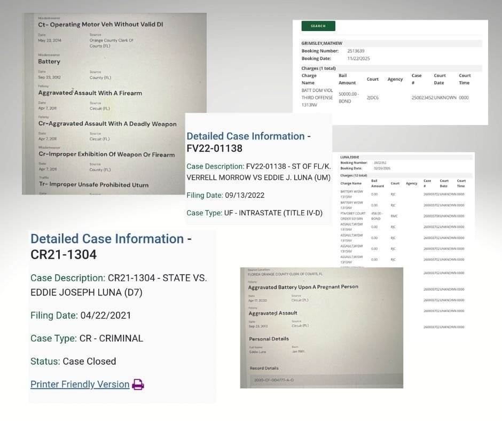The height and width of the screenshot is (421, 502).
Task: Select the LUNA,EDDIE name header
Action: tap(350, 157)
